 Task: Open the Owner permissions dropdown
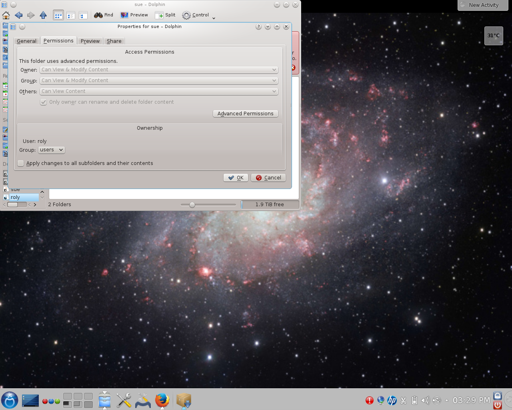click(x=159, y=70)
